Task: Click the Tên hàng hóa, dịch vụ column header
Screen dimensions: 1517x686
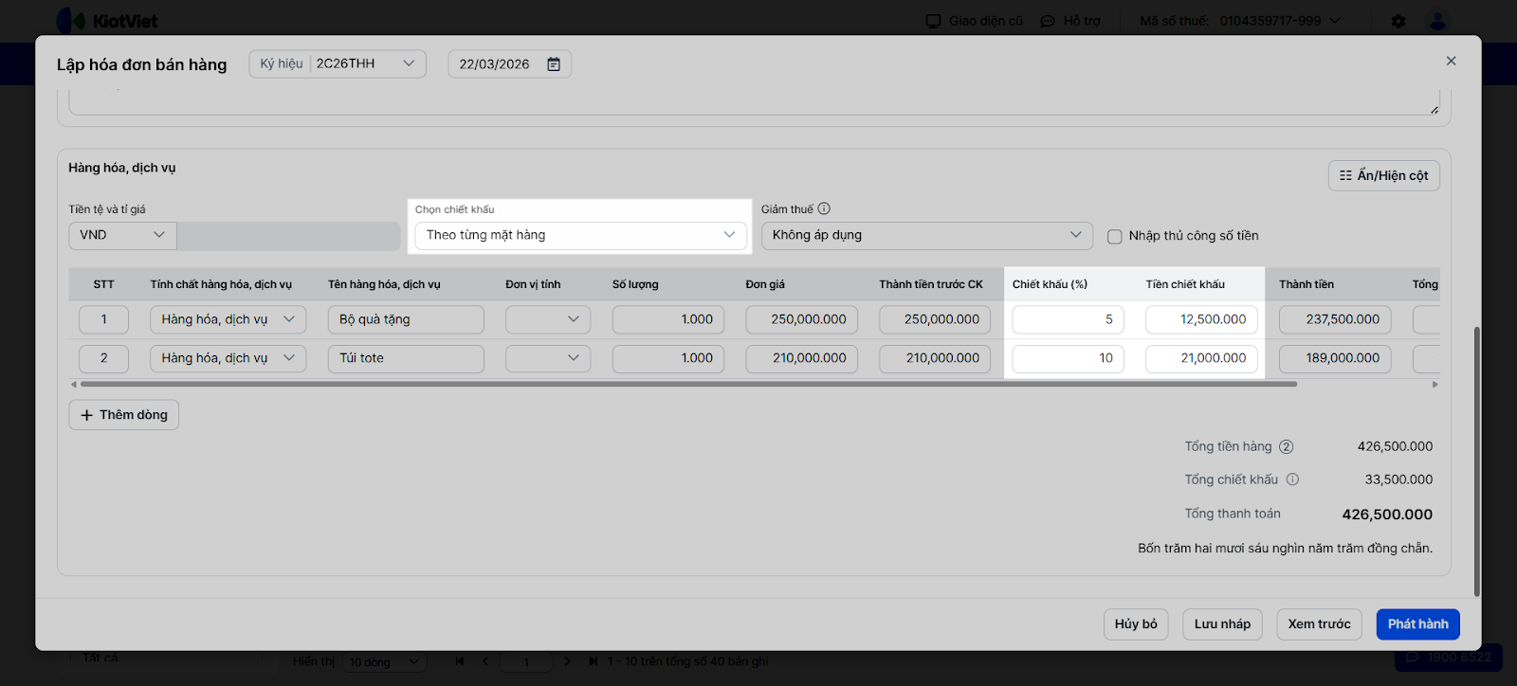Action: 384,284
